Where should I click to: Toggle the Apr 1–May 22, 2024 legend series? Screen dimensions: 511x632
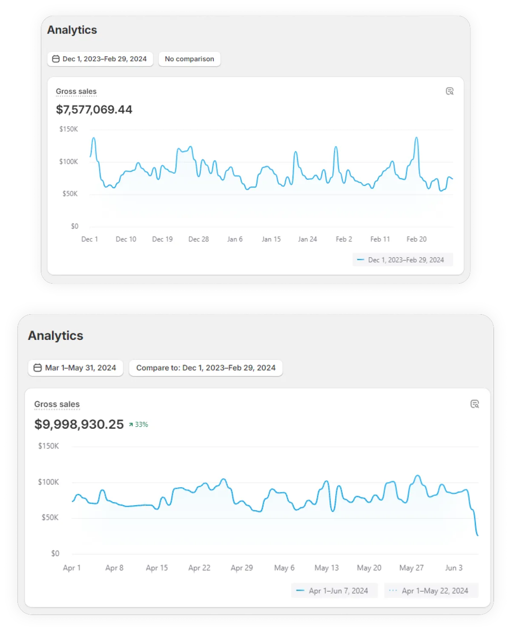coord(435,591)
